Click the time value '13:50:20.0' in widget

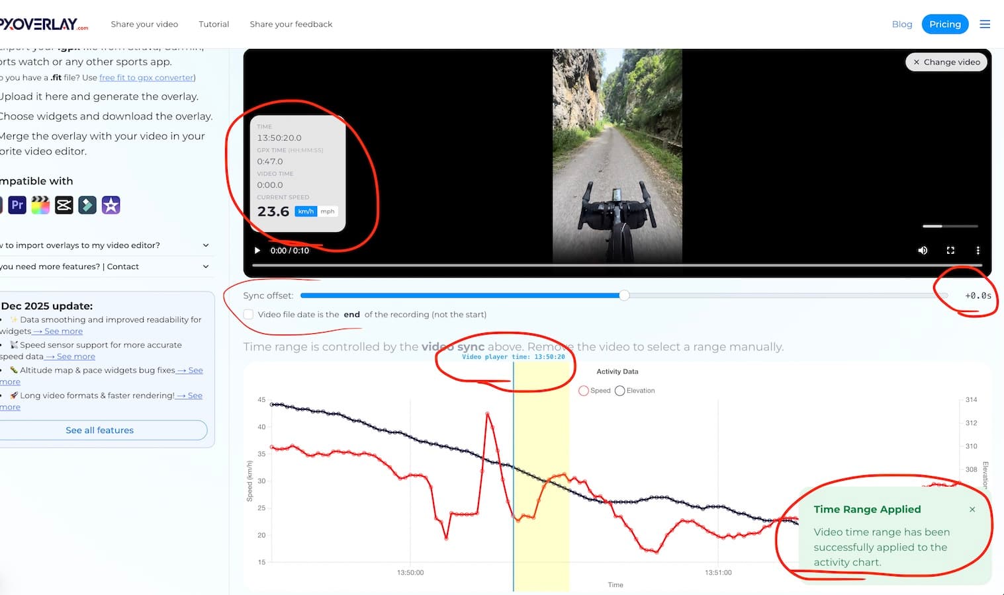click(x=279, y=138)
